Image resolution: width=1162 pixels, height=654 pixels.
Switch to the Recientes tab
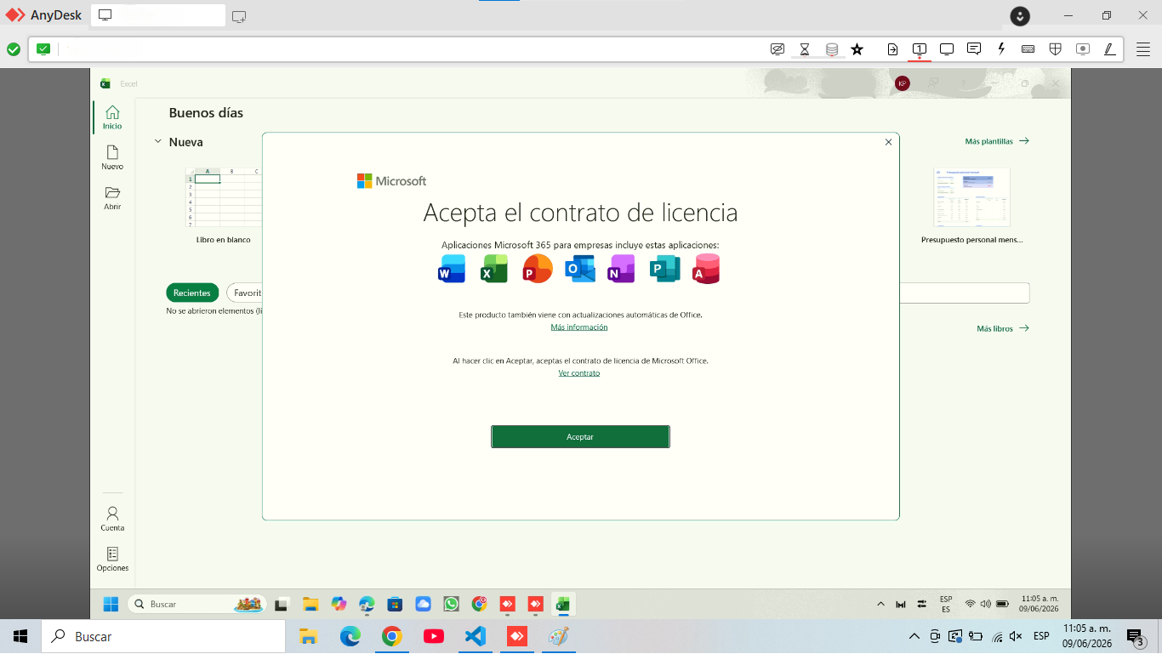(191, 293)
